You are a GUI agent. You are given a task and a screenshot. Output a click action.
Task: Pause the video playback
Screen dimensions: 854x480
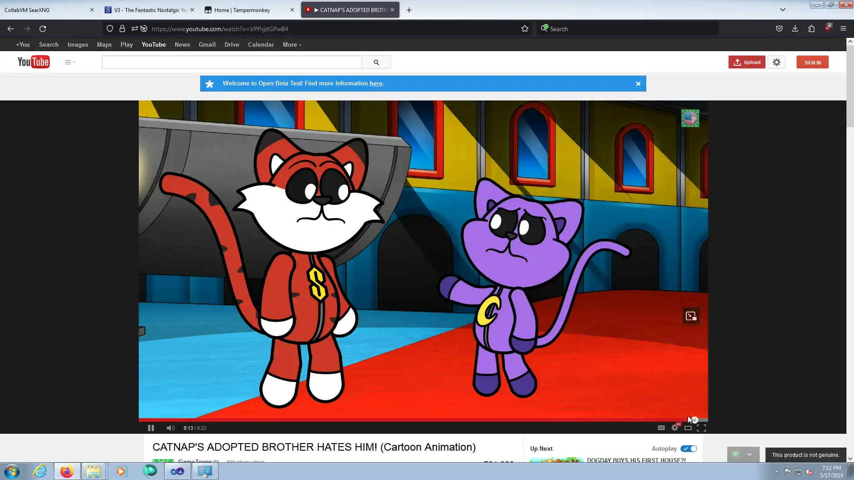[151, 428]
